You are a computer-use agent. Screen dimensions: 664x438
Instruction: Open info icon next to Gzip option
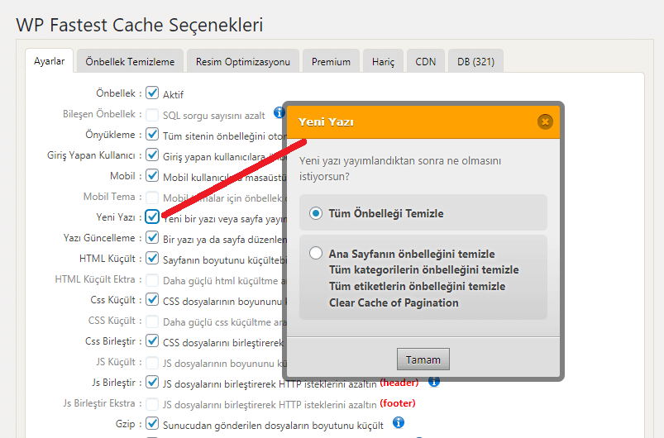pos(398,422)
